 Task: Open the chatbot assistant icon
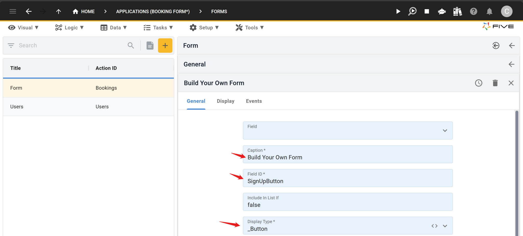click(x=442, y=11)
